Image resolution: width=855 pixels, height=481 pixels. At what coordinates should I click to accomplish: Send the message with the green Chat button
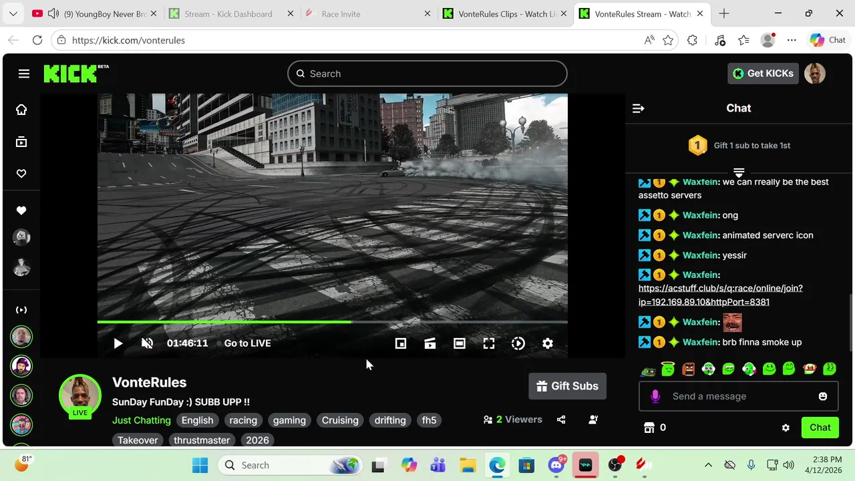(820, 428)
